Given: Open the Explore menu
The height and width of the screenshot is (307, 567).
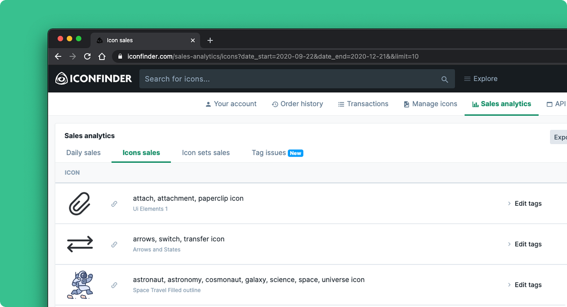Looking at the screenshot, I should pos(480,79).
